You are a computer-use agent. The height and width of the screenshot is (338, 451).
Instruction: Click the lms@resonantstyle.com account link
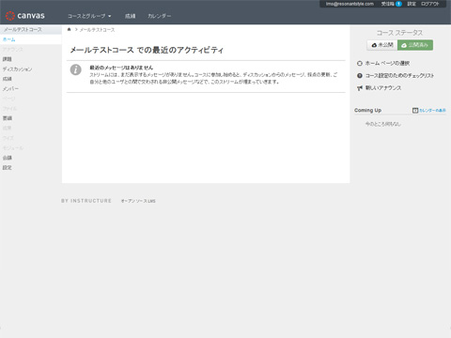pos(350,4)
